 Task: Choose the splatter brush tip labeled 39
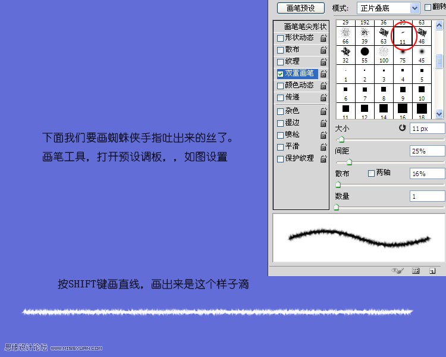click(x=365, y=36)
